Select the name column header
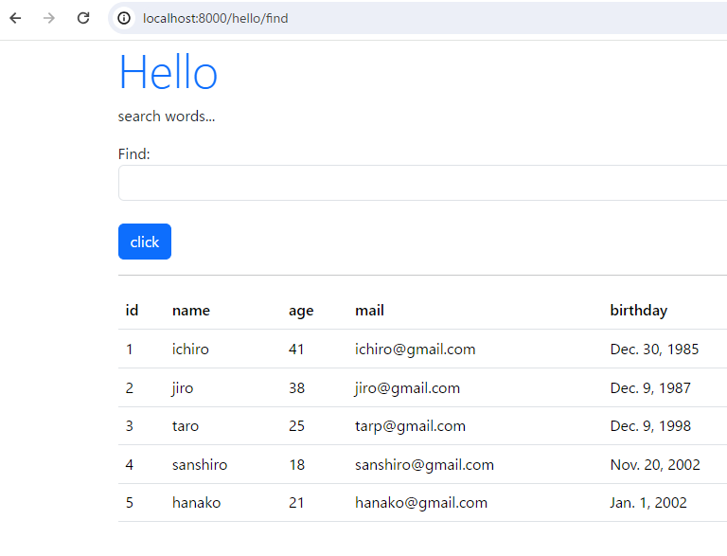 pos(191,311)
